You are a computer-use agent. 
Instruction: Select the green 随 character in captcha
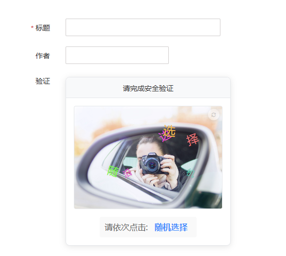(x=113, y=171)
